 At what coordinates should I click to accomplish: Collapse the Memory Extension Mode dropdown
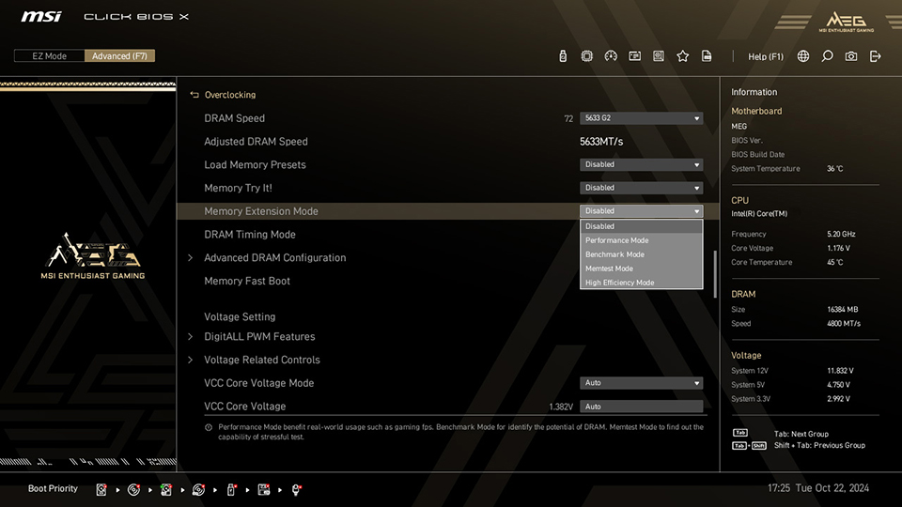coord(642,211)
